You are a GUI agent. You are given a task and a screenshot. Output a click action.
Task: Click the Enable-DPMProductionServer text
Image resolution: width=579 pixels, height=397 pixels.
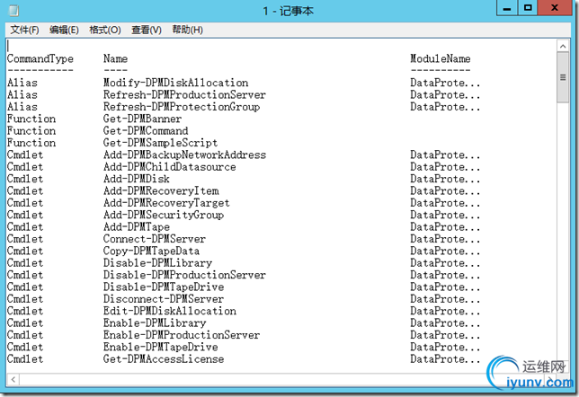[182, 335]
